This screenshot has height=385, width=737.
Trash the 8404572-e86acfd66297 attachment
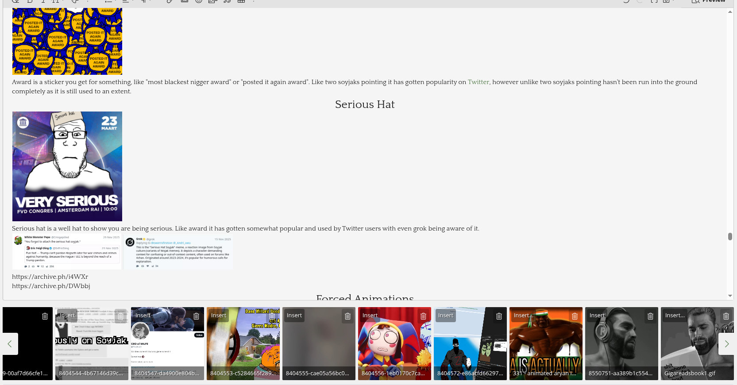pos(499,316)
